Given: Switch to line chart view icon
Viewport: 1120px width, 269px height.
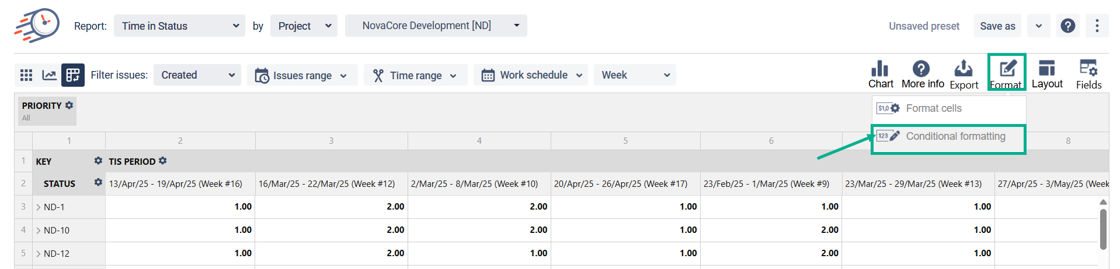Looking at the screenshot, I should [x=50, y=75].
